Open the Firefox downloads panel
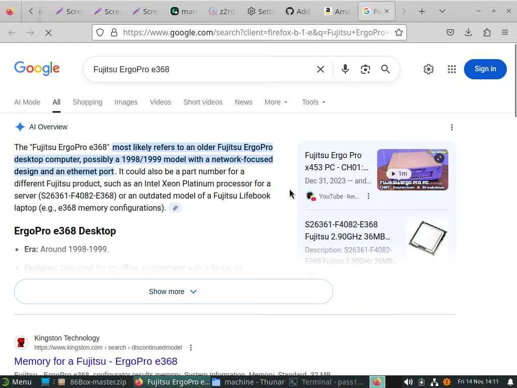This screenshot has height=388, width=517. 468,32
